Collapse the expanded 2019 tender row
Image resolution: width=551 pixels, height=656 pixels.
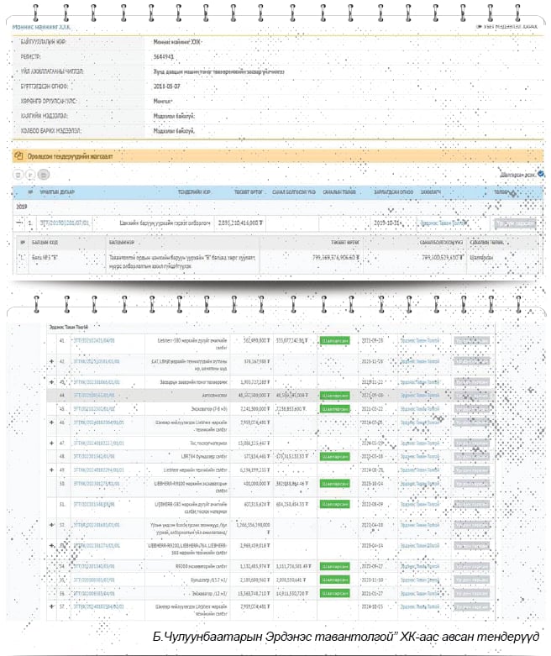tap(20, 223)
